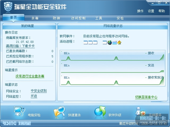Click the 病毒库发布版本 label
The height and width of the screenshot is (127, 170).
pos(18,38)
